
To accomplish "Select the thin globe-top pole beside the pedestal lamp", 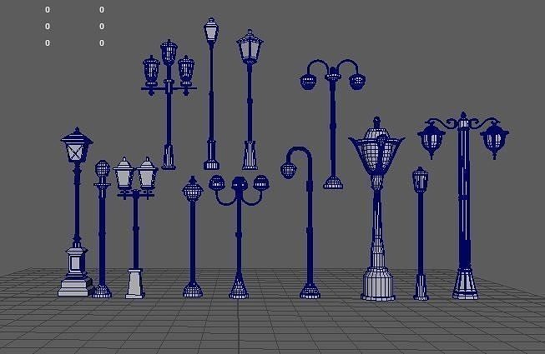I will [x=102, y=229].
